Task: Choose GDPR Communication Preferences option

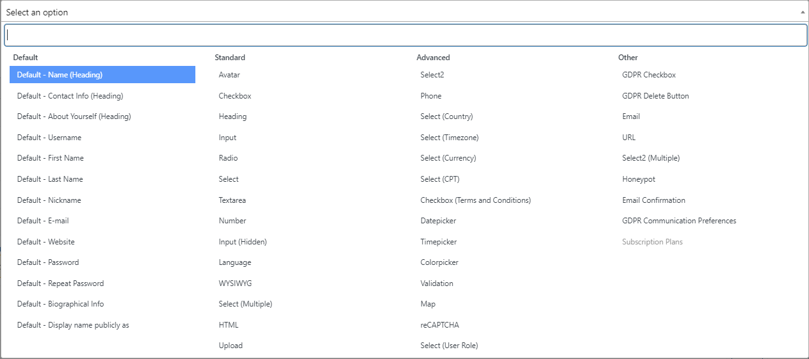Action: click(x=708, y=221)
